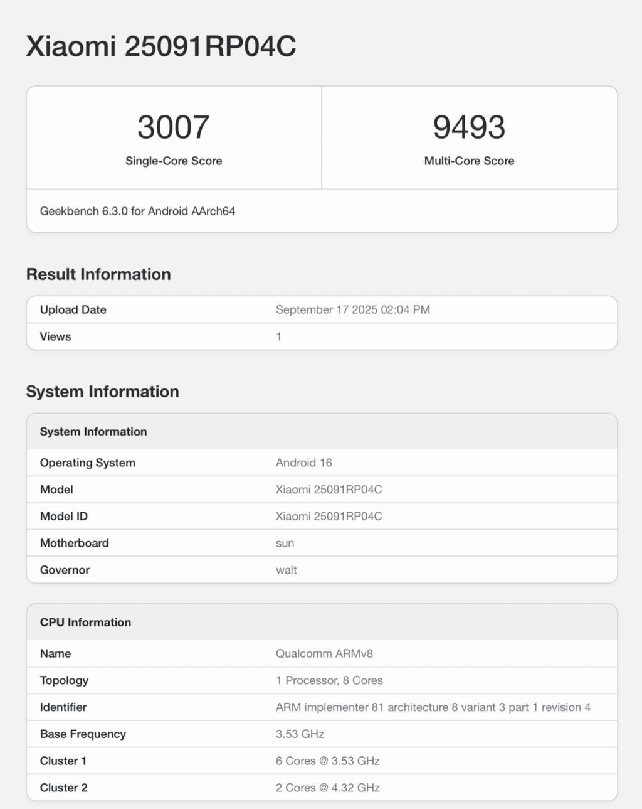Click the Result Information heading
The height and width of the screenshot is (809, 642).
coord(98,274)
